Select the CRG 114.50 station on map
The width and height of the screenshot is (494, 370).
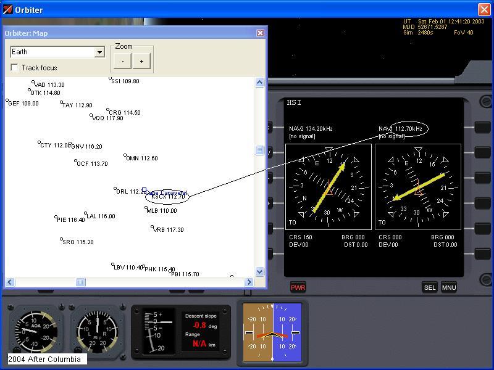pos(123,112)
